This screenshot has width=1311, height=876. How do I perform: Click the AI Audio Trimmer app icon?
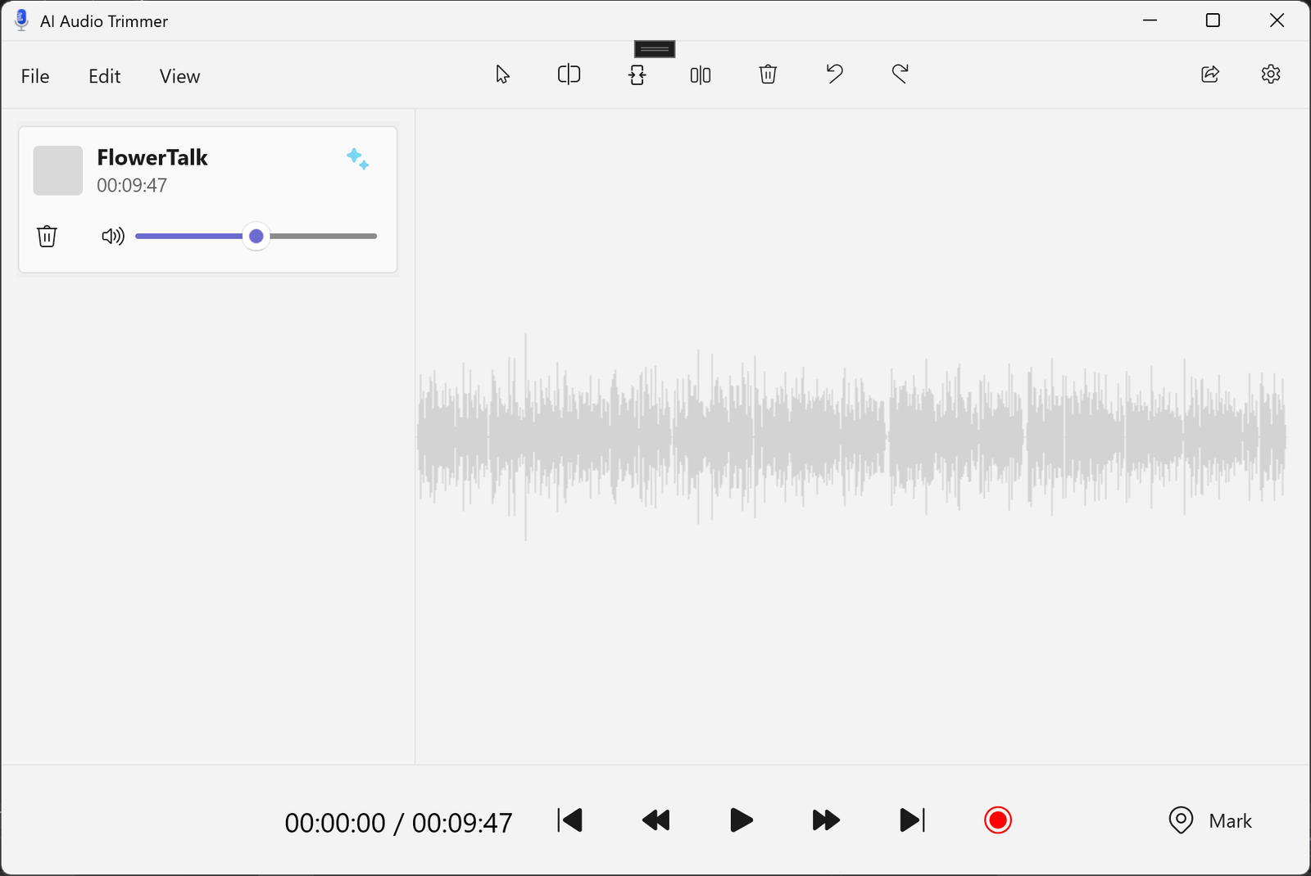click(x=21, y=20)
